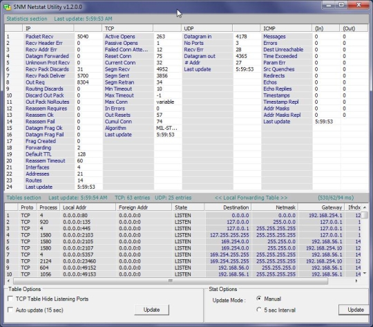Click the UDP column header
373x327 pixels.
pyautogui.click(x=207, y=28)
